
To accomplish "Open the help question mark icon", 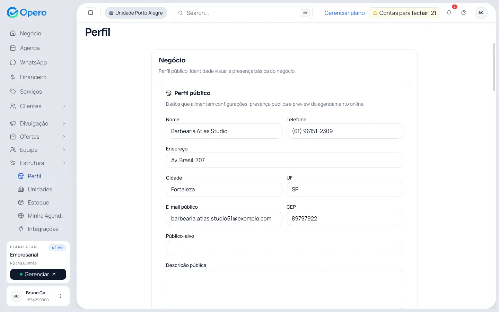I will point(464,13).
